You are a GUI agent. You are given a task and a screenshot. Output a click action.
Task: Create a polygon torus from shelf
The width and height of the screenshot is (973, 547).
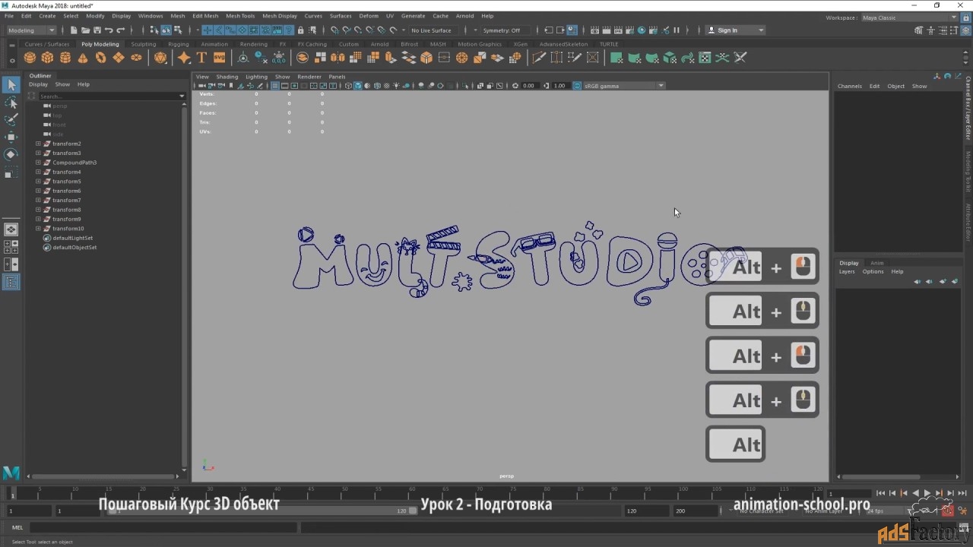point(100,58)
